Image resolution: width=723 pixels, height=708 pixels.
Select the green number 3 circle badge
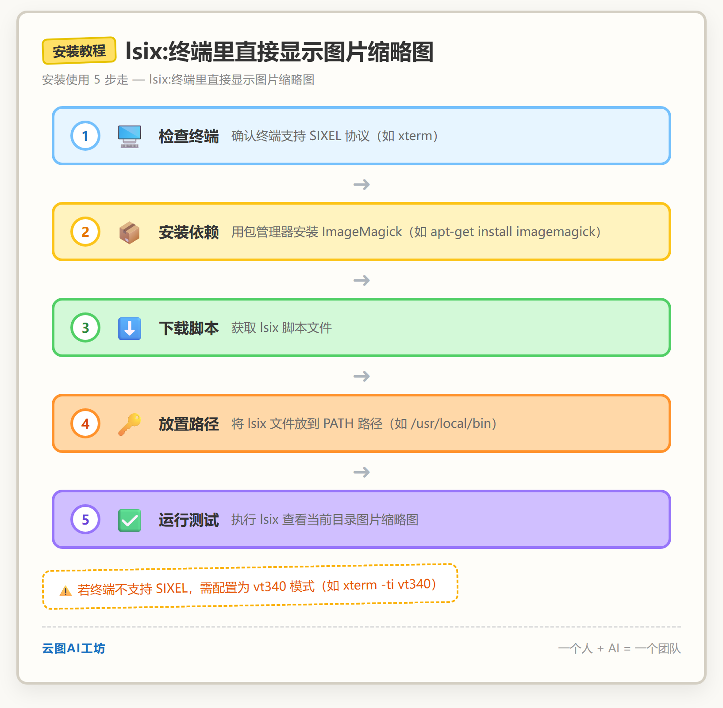click(85, 327)
